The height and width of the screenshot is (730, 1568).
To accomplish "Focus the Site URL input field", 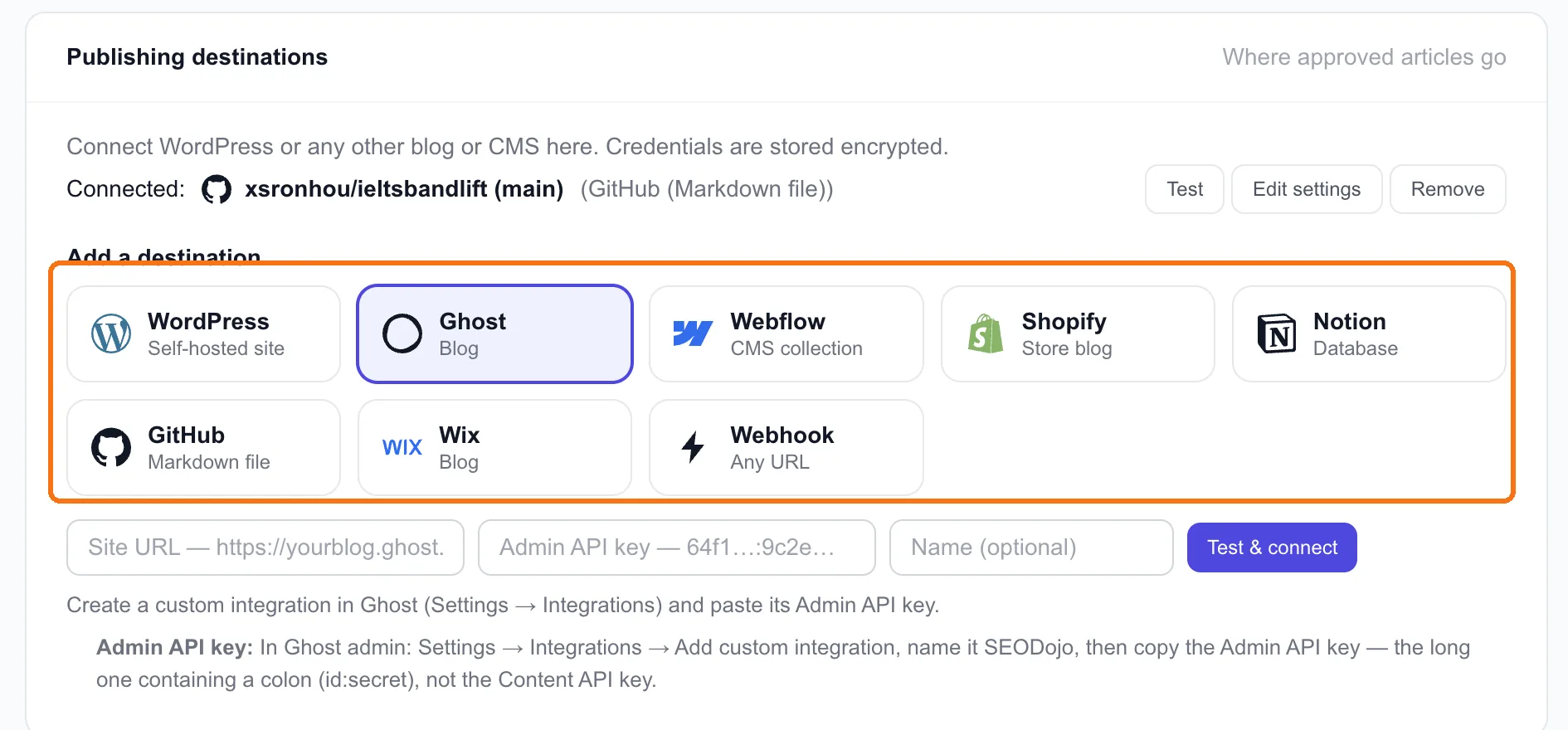I will tap(265, 547).
